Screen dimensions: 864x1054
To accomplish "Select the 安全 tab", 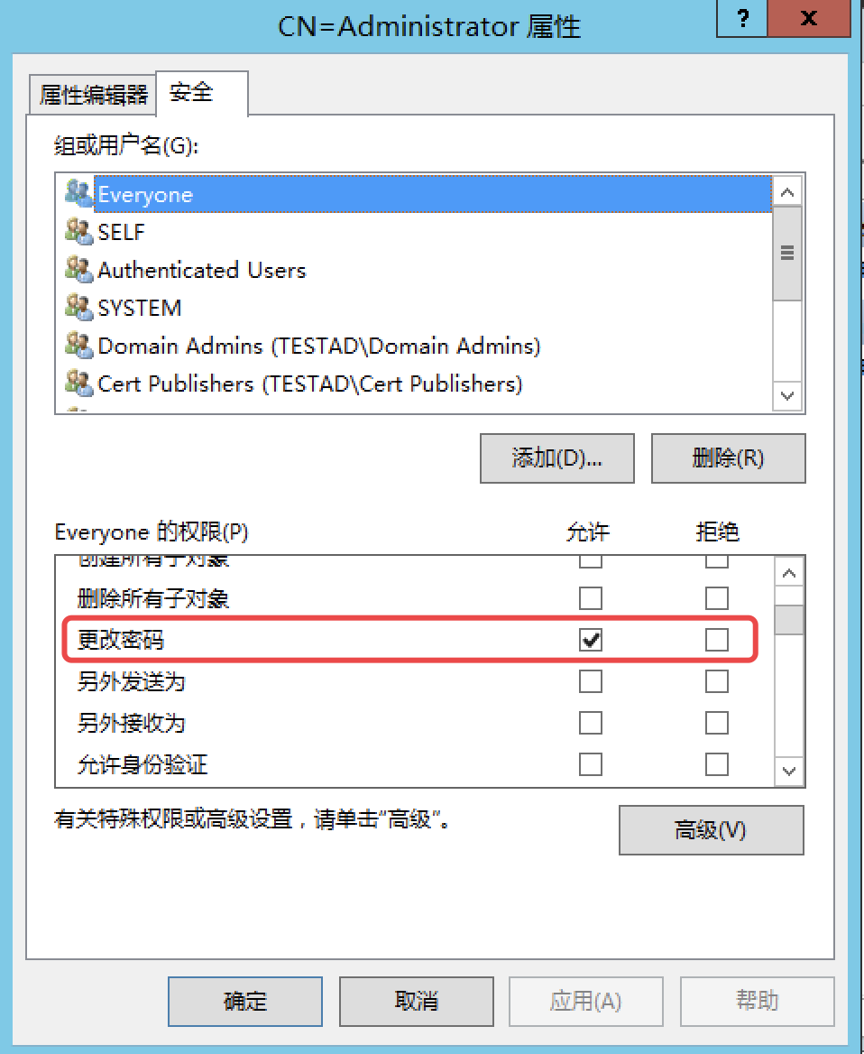I will pos(201,93).
